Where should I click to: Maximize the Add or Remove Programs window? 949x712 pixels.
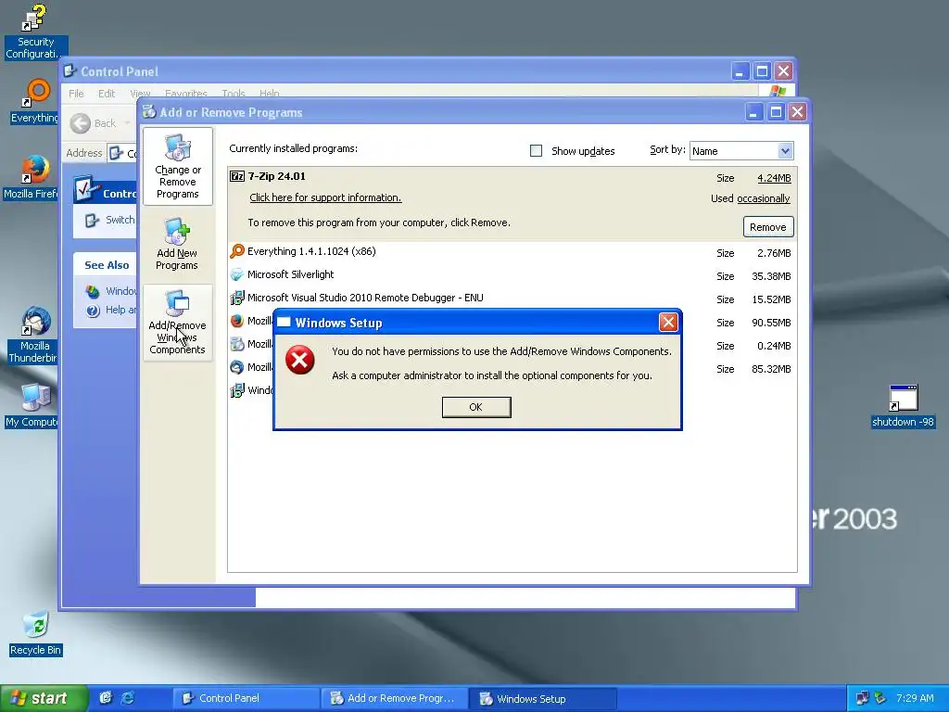point(776,112)
